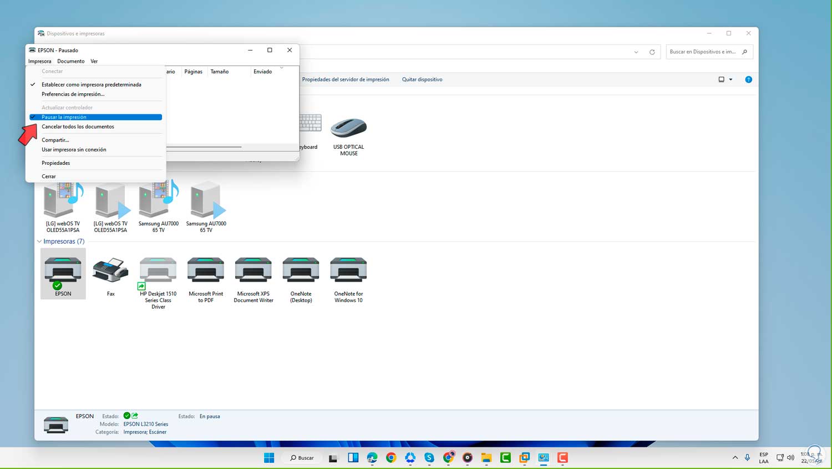This screenshot has width=832, height=469.
Task: Sort by Páginas column header
Action: 194,72
